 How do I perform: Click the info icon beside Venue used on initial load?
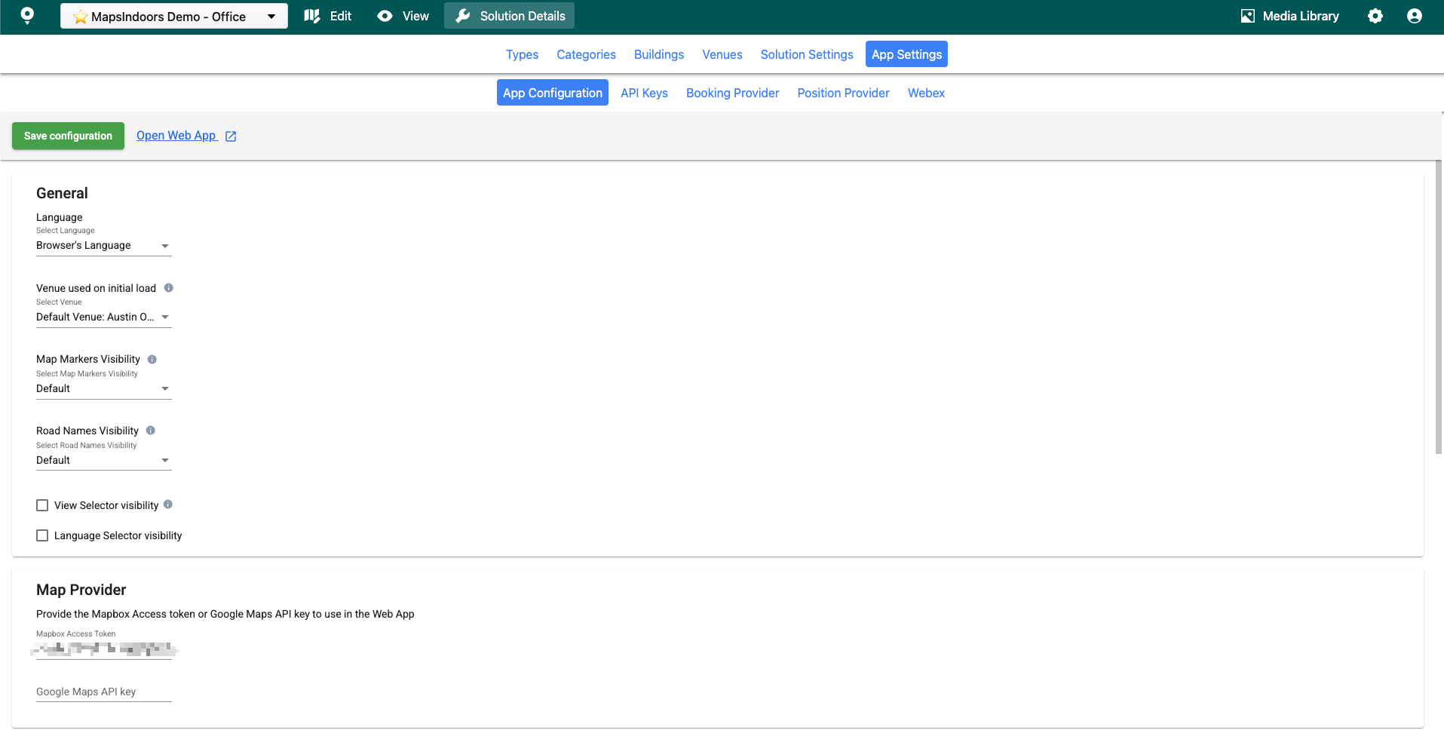point(169,288)
